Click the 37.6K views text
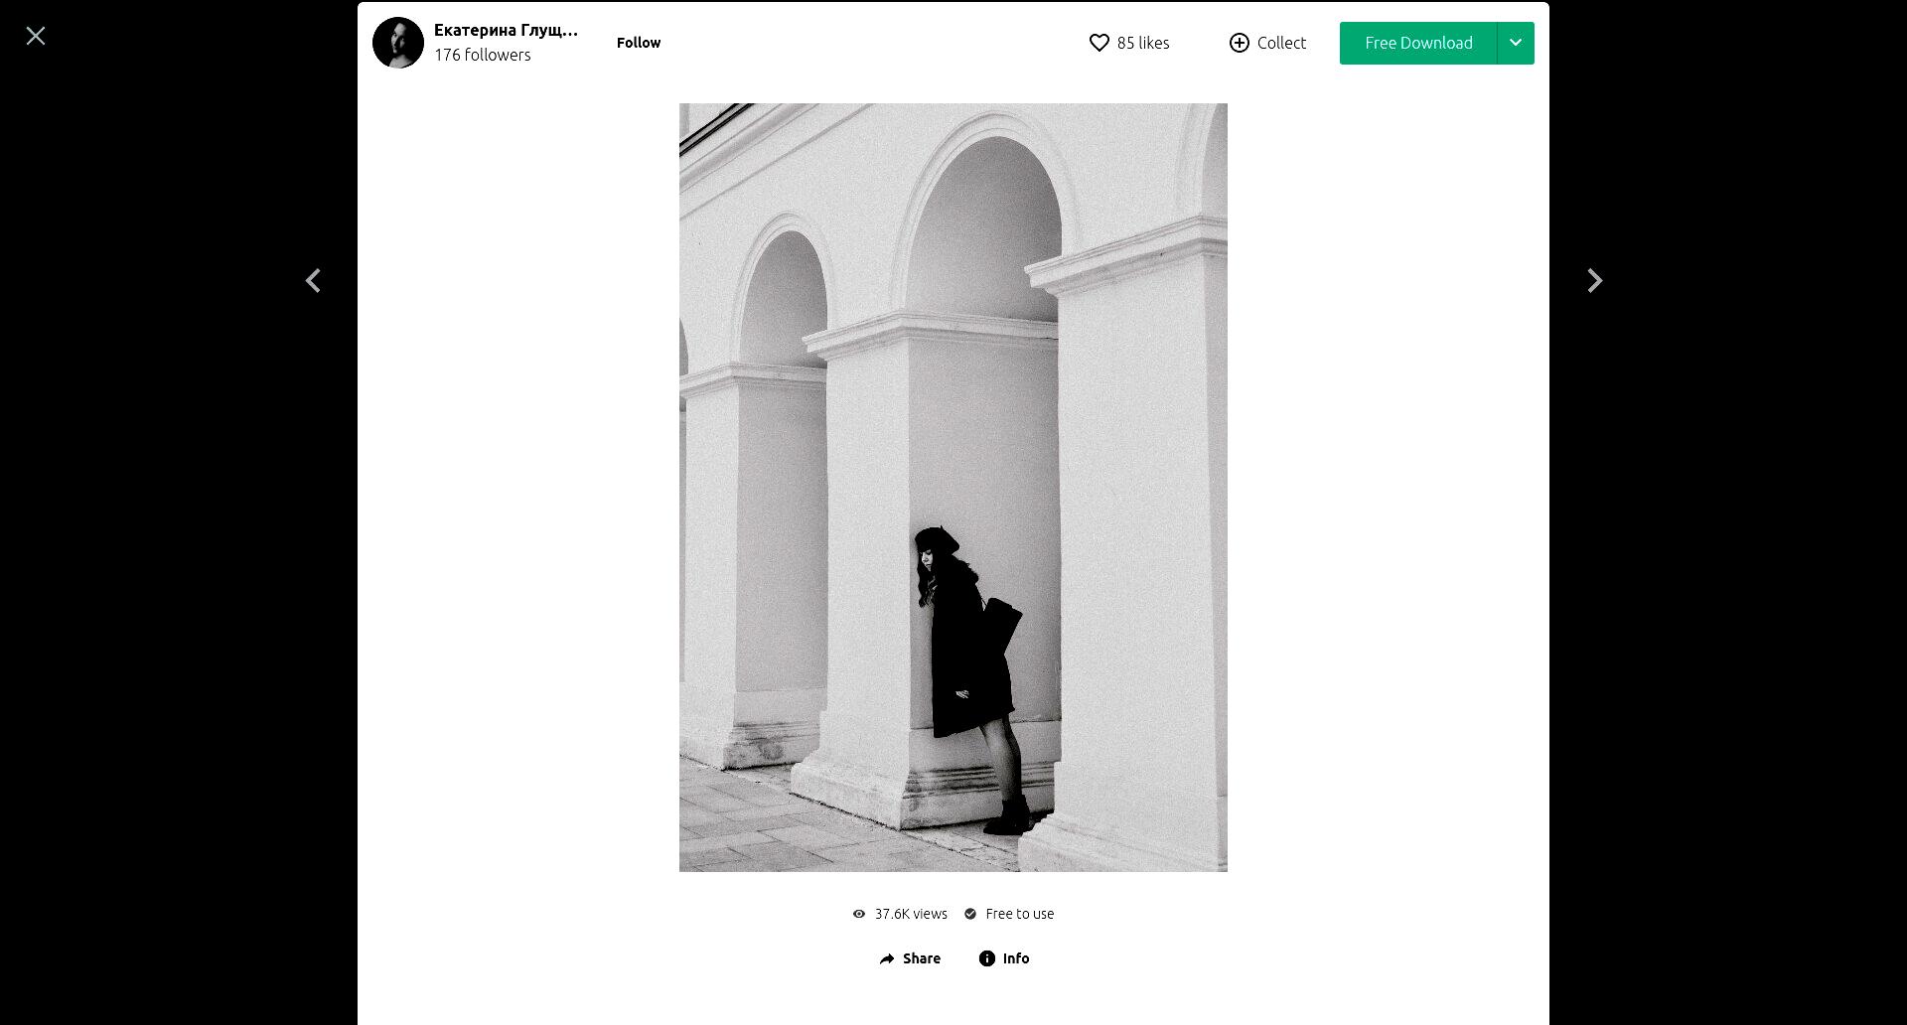The width and height of the screenshot is (1907, 1025). coord(911,914)
